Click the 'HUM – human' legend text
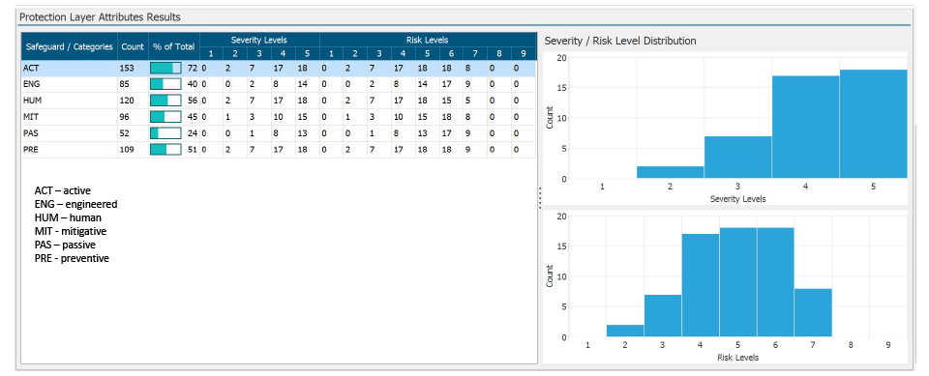Screen dimensions: 929x376 tap(68, 217)
